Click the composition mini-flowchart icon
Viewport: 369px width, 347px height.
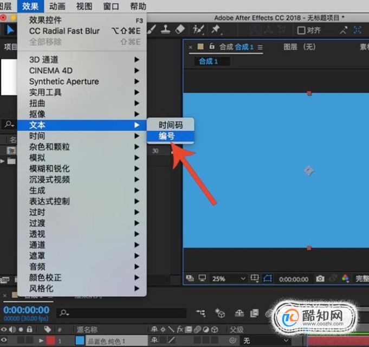click(200, 313)
